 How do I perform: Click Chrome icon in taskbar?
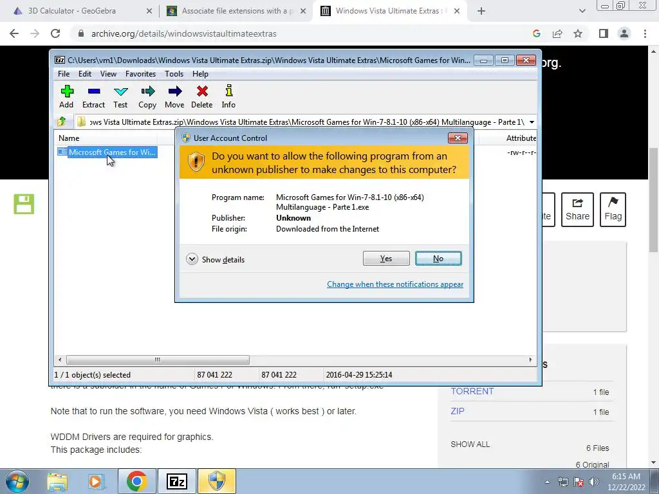(x=136, y=481)
